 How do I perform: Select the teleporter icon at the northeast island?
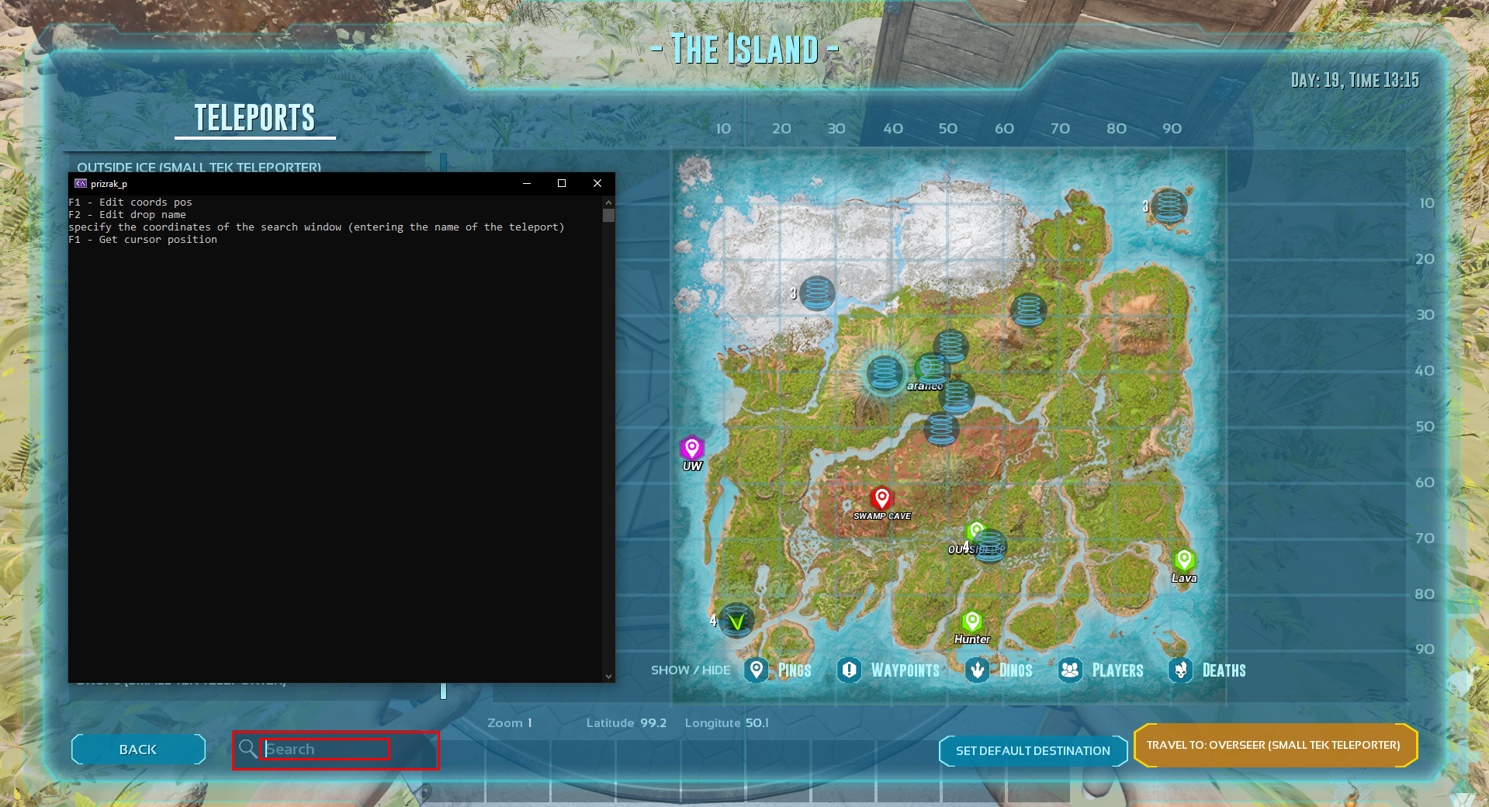click(1169, 206)
